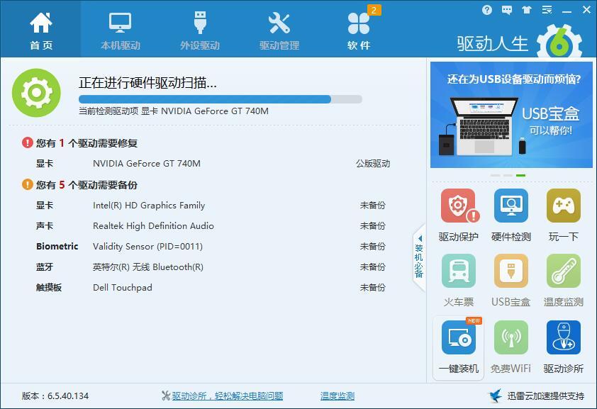Open the 免费WiFi tool
Image resolution: width=597 pixels, height=409 pixels.
click(511, 337)
